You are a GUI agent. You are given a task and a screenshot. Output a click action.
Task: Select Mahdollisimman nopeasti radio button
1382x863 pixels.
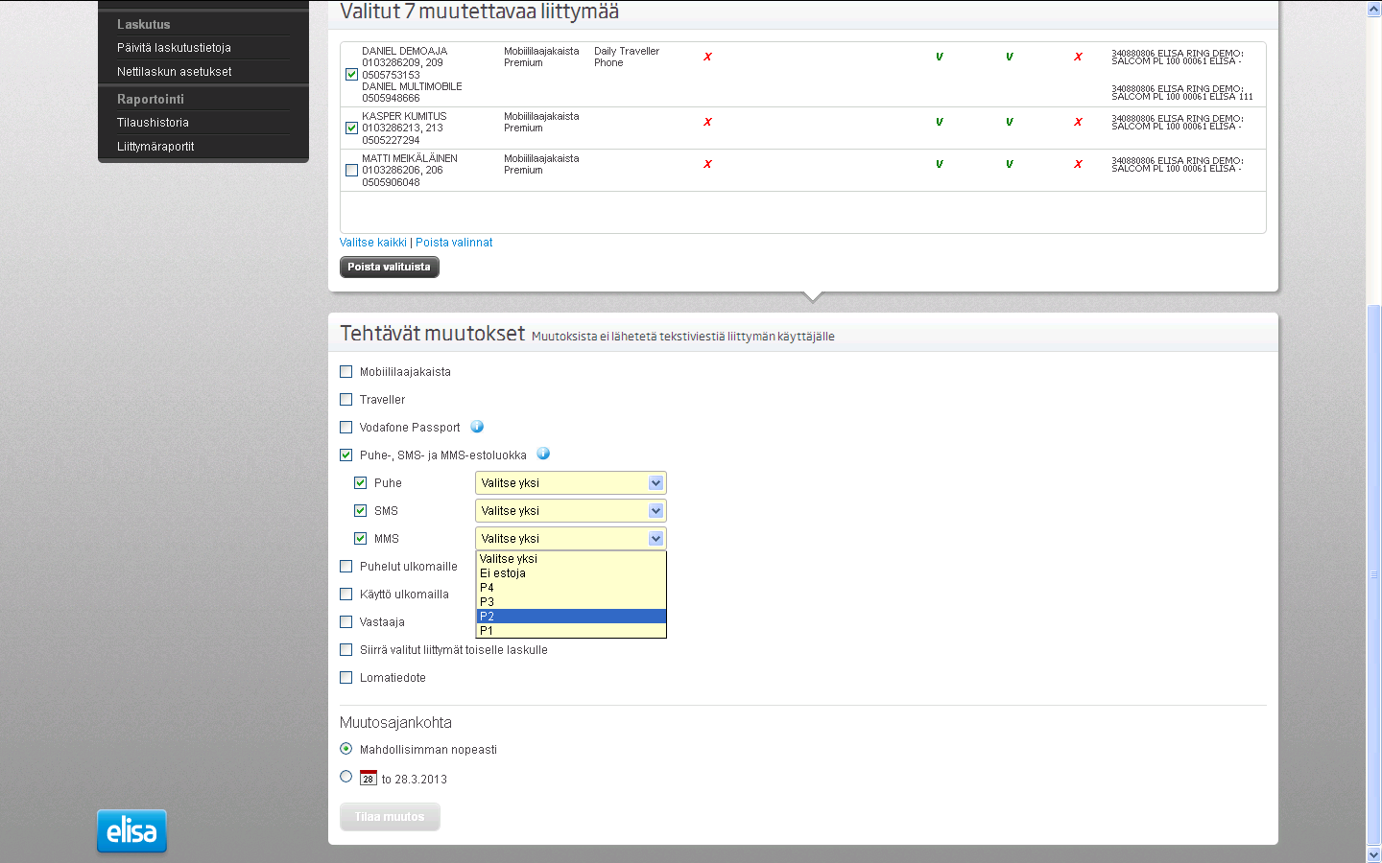pos(346,748)
